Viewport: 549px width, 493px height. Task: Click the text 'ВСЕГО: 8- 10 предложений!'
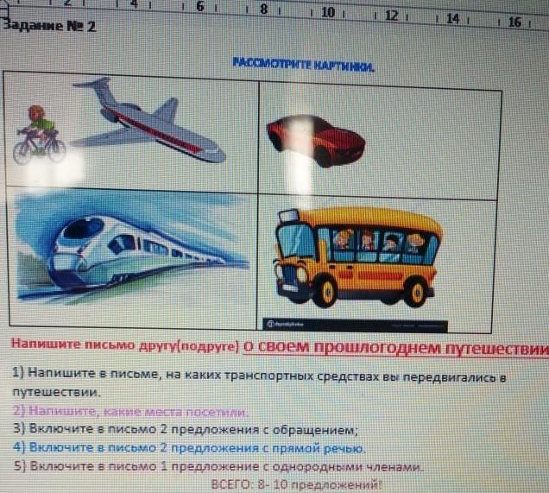[297, 484]
